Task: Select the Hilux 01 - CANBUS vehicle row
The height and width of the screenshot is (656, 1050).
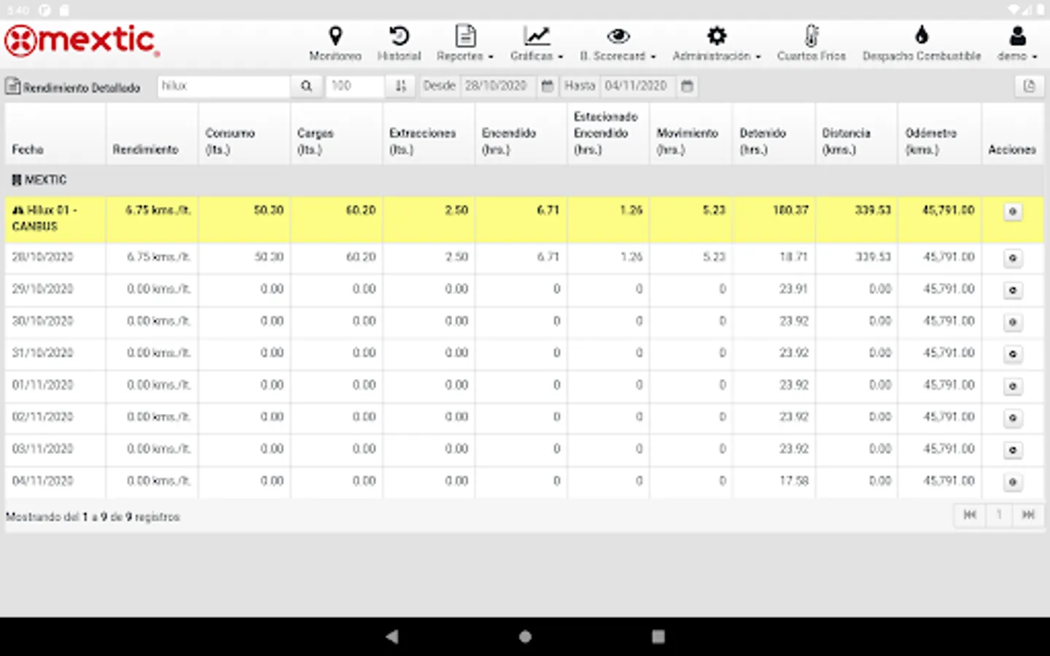Action: 524,219
